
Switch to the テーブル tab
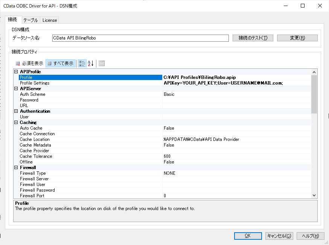coord(30,20)
